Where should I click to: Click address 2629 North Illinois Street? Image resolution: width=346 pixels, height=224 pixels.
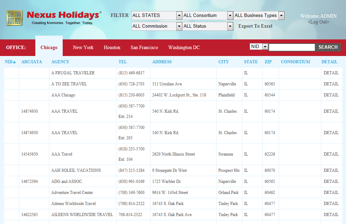click(x=174, y=154)
